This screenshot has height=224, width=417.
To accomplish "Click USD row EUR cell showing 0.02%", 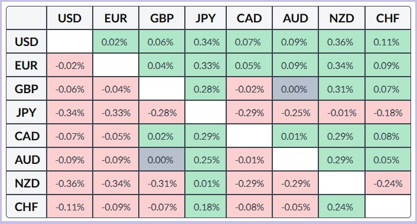I will click(116, 41).
